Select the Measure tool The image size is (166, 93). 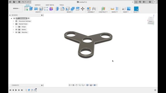point(112,9)
